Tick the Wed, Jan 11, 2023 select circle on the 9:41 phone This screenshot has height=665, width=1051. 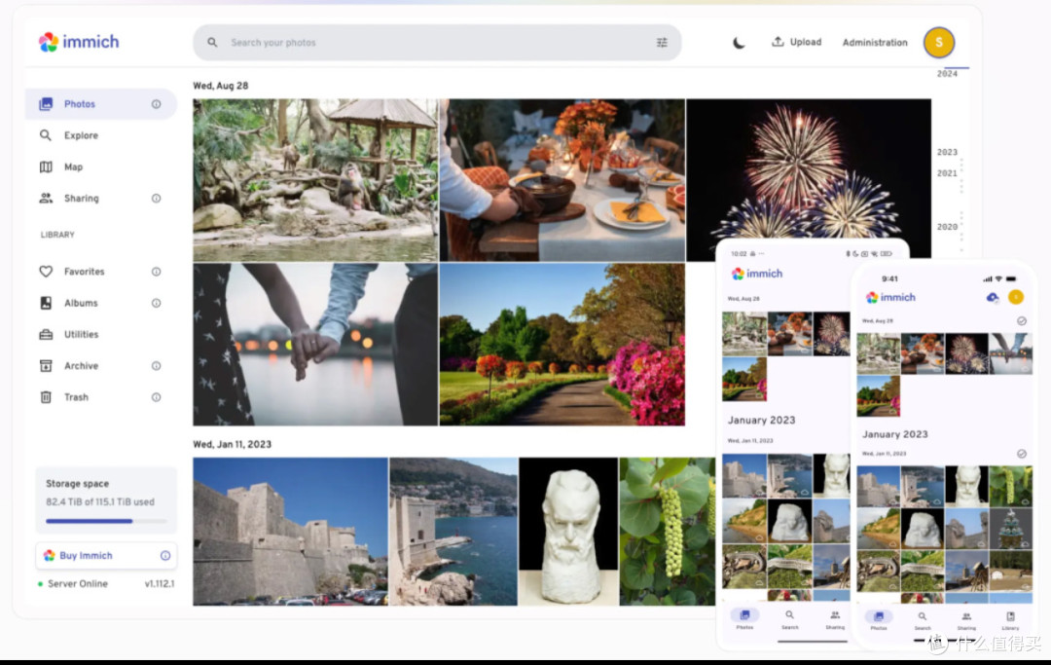click(x=1022, y=454)
